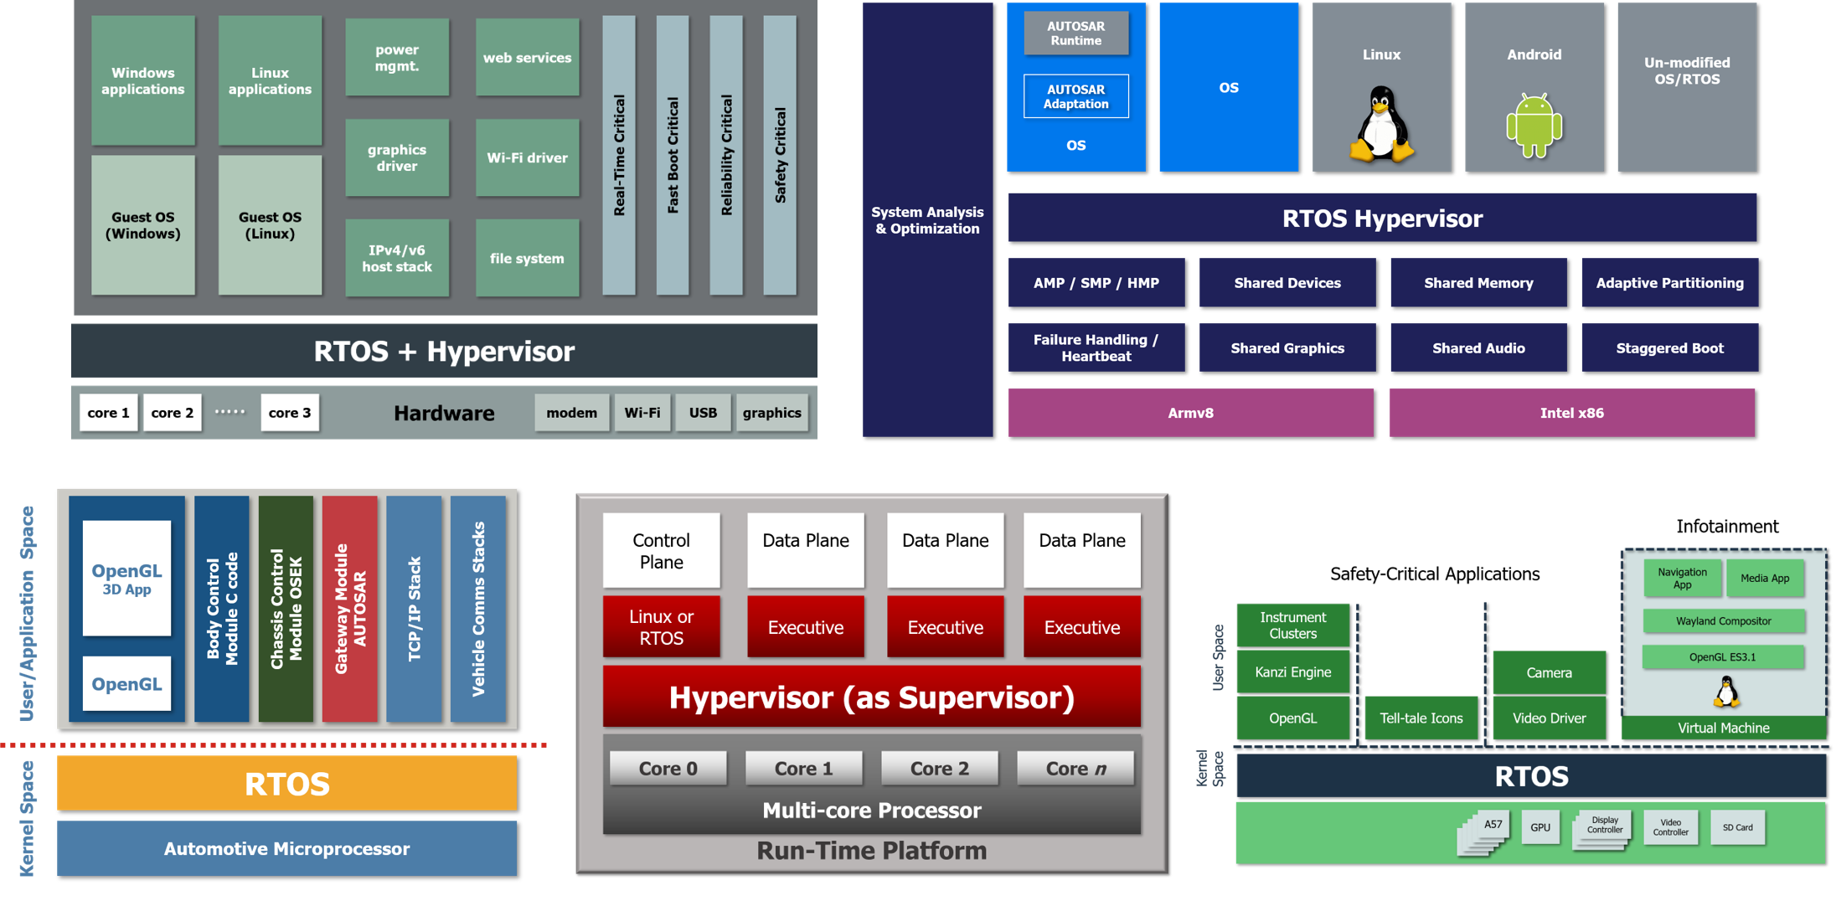Click the green Android robot icon

tap(1534, 126)
